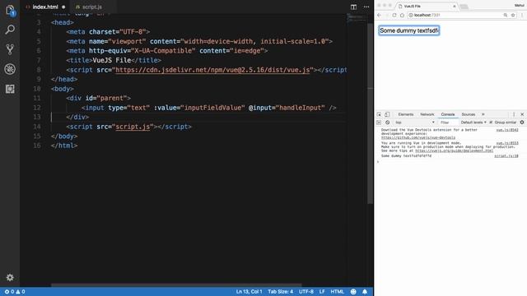Click the handleInput attribute value on line 12
The height and width of the screenshot is (296, 527).
pyautogui.click(x=300, y=108)
